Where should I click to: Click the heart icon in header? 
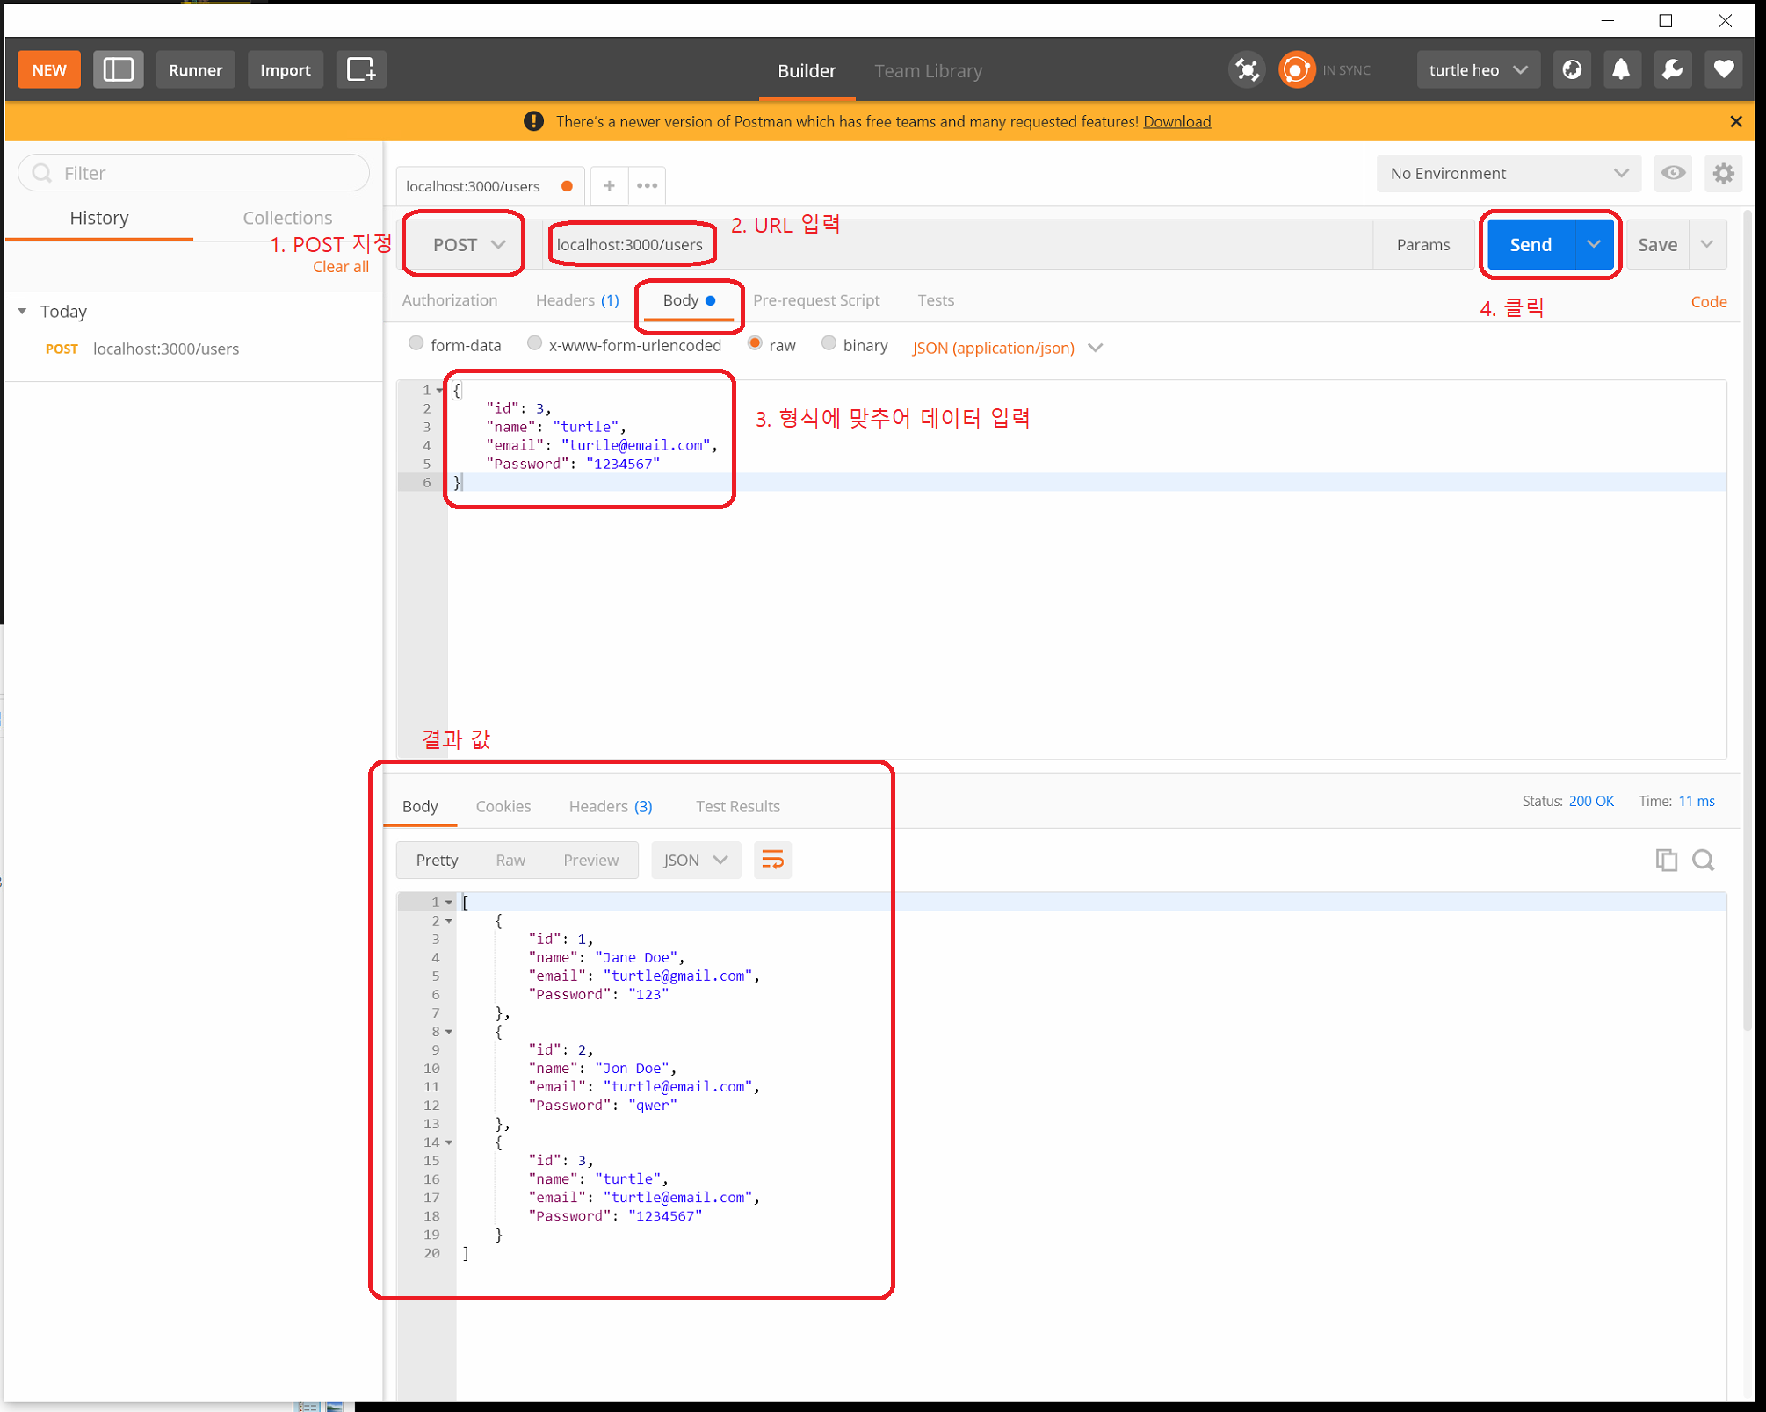click(1723, 70)
